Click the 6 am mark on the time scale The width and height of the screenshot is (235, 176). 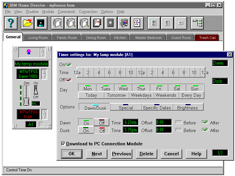point(109,72)
